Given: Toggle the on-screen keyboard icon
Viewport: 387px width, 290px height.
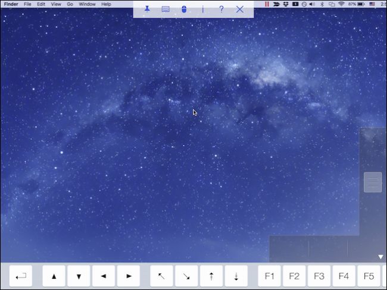Looking at the screenshot, I should click(166, 9).
